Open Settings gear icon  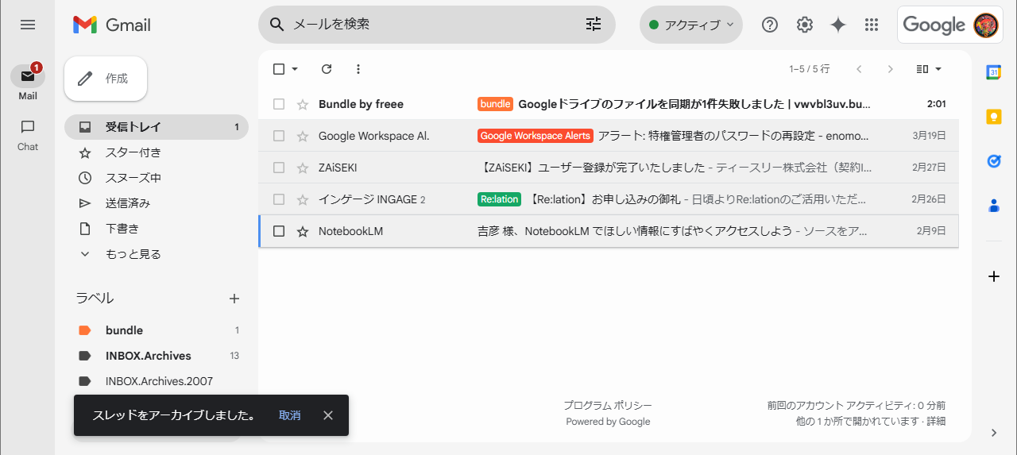pyautogui.click(x=805, y=25)
